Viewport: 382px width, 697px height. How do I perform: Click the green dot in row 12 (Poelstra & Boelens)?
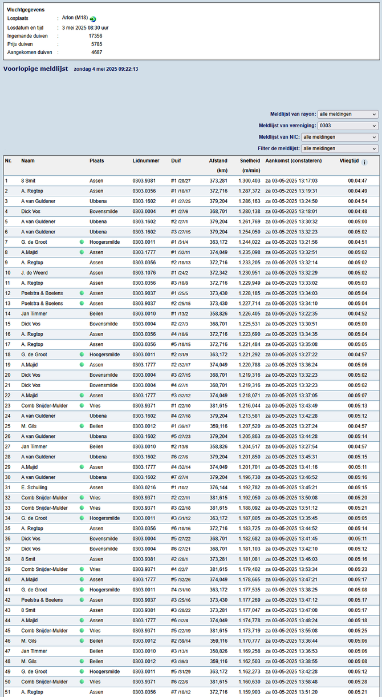[82, 293]
